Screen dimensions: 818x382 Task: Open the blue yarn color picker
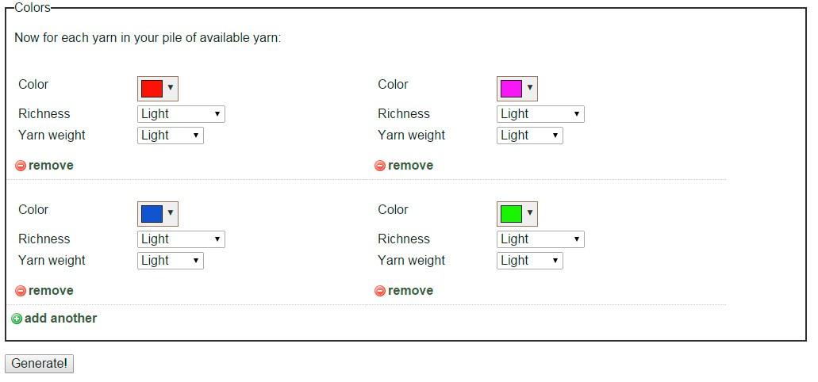(x=158, y=213)
